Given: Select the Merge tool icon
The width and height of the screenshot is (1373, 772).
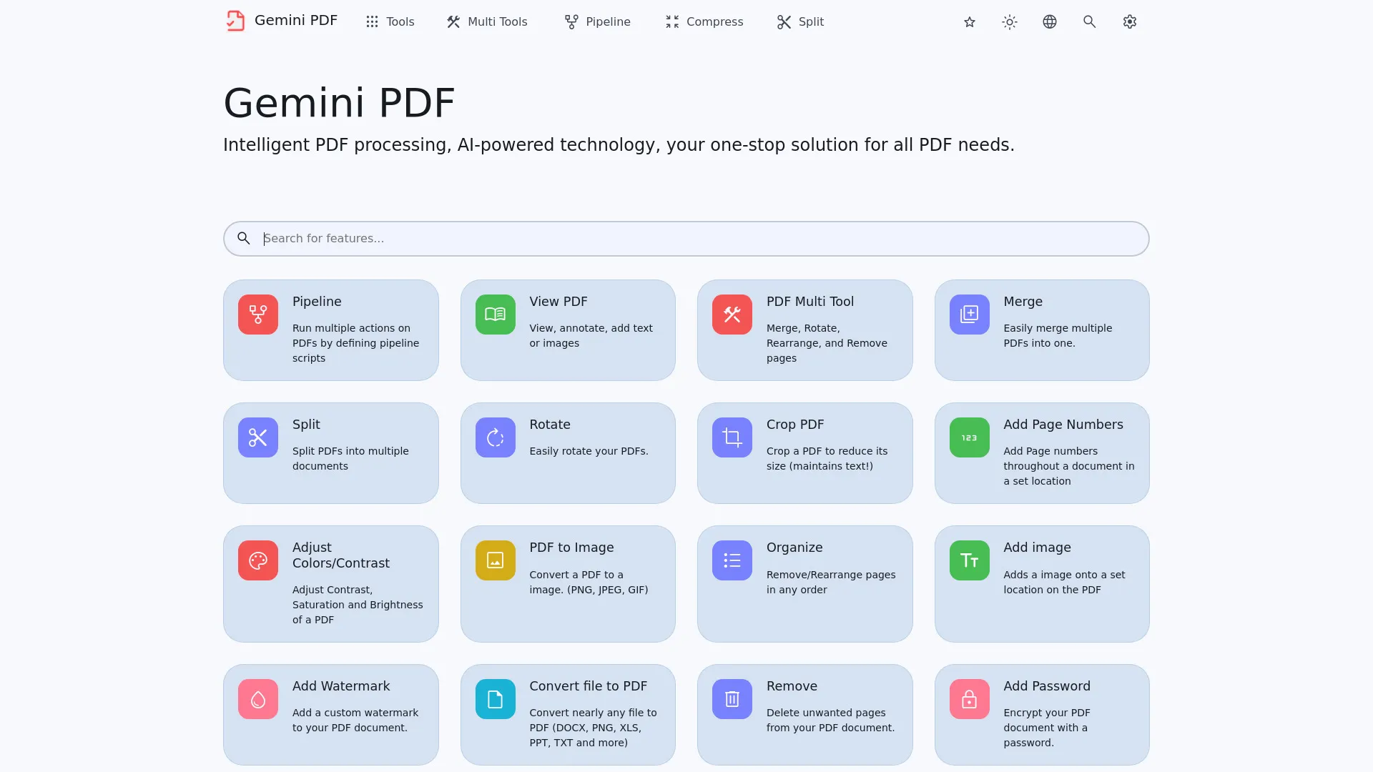Looking at the screenshot, I should (x=968, y=314).
